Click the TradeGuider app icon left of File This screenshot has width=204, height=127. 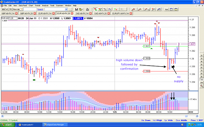tap(2, 6)
